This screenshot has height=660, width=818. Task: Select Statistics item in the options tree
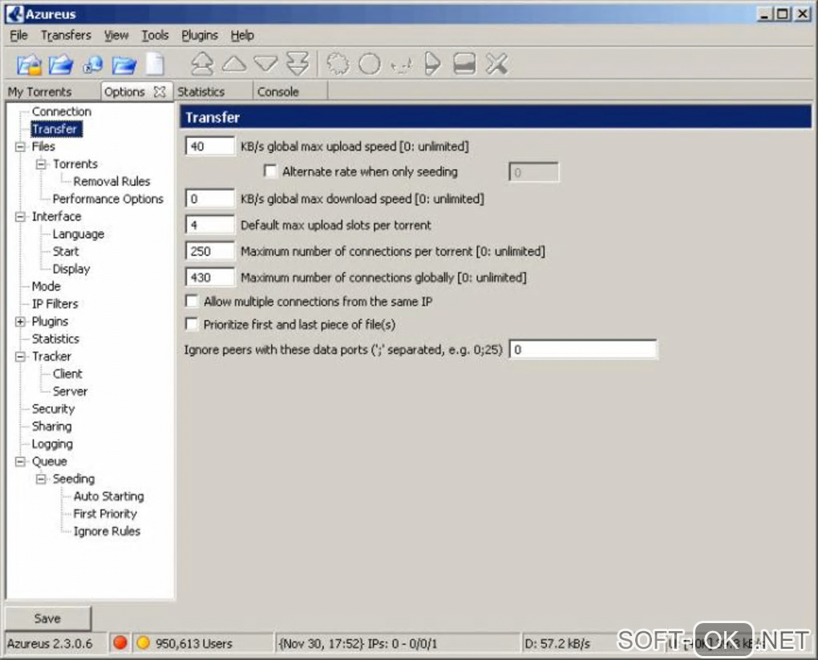(x=55, y=338)
